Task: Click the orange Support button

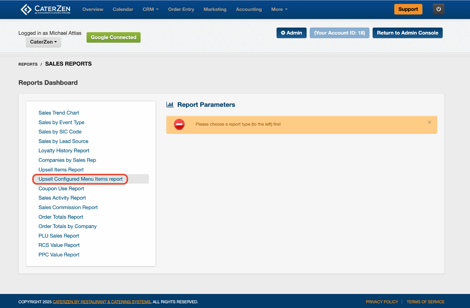Action: (408, 9)
